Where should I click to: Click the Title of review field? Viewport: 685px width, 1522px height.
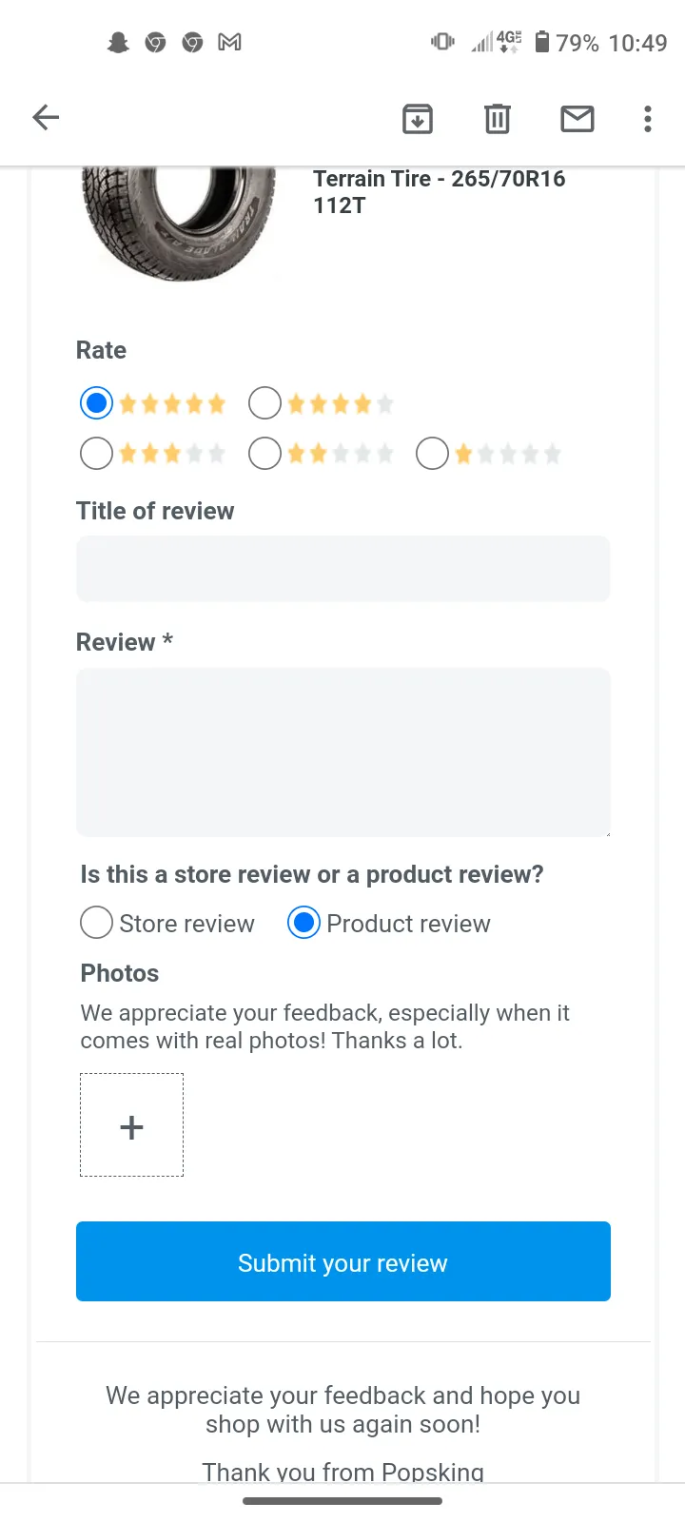[x=343, y=569]
